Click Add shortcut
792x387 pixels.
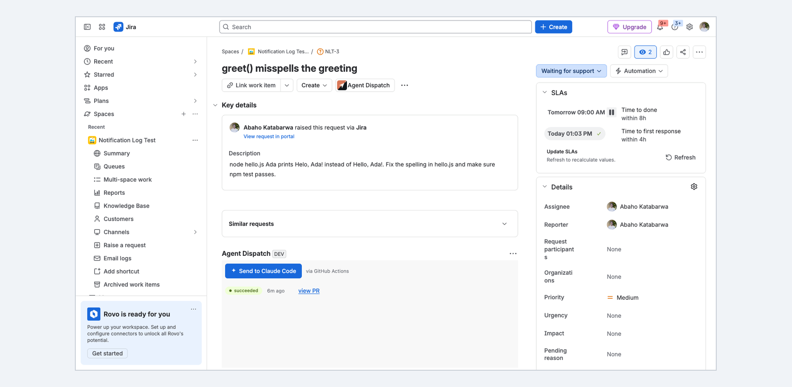pos(121,271)
